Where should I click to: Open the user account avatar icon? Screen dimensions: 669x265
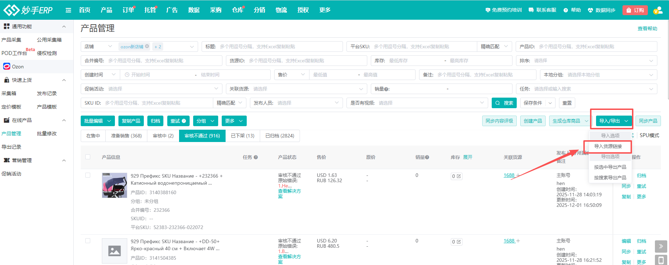pyautogui.click(x=657, y=10)
